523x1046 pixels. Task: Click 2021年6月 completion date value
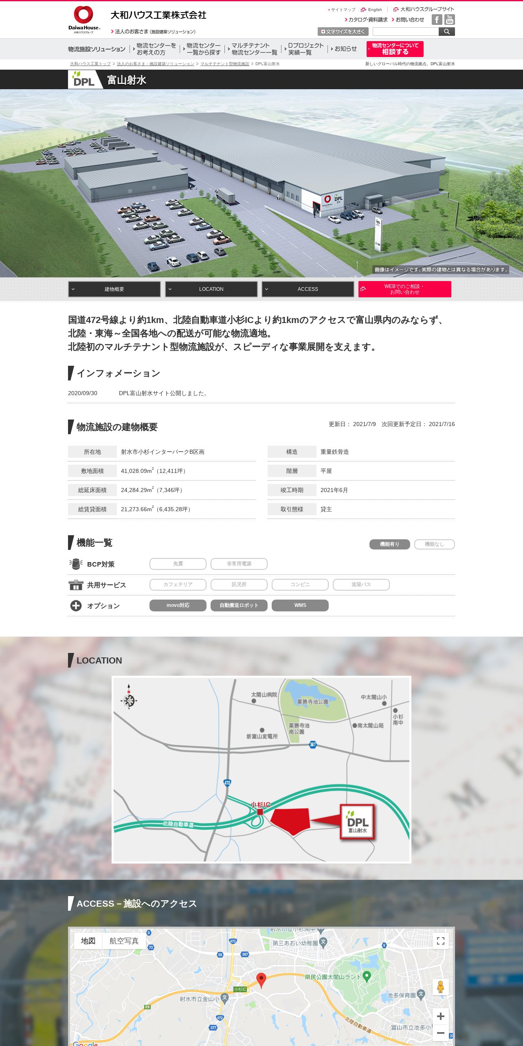tap(334, 490)
